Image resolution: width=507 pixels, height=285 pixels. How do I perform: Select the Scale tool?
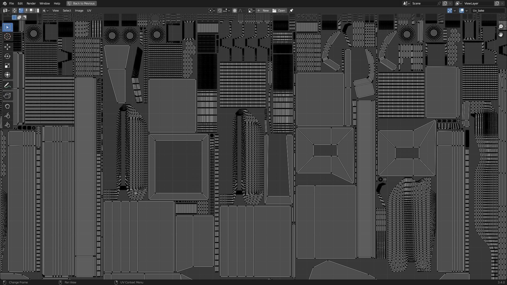pos(7,65)
